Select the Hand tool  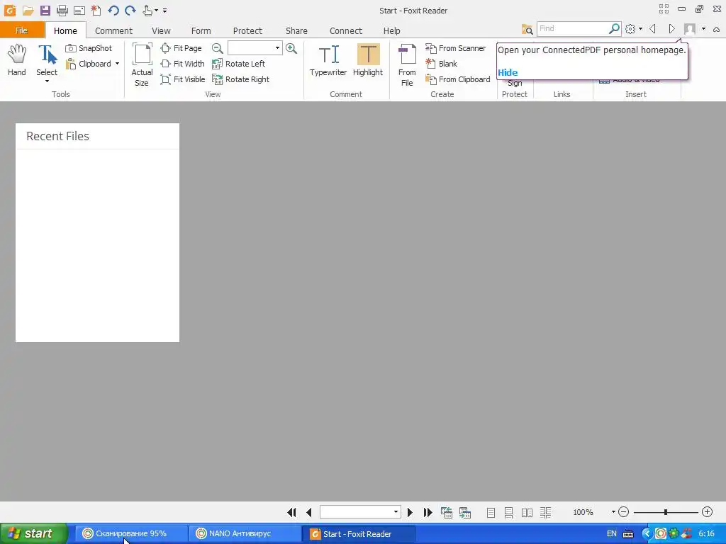click(x=17, y=60)
